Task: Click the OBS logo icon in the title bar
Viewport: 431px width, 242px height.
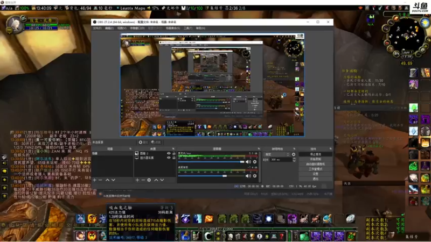Action: [95, 22]
